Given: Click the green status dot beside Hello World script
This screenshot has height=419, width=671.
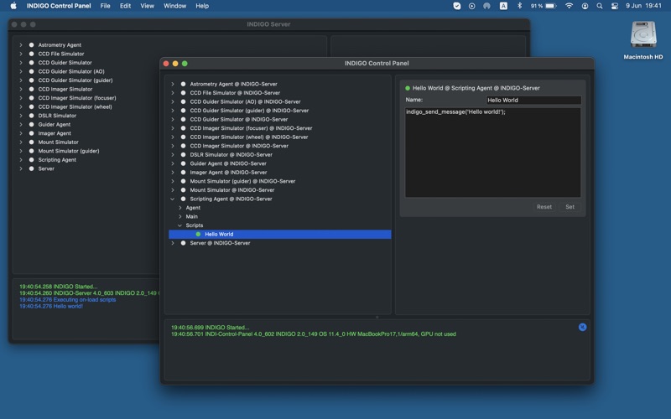Looking at the screenshot, I should click(x=198, y=235).
